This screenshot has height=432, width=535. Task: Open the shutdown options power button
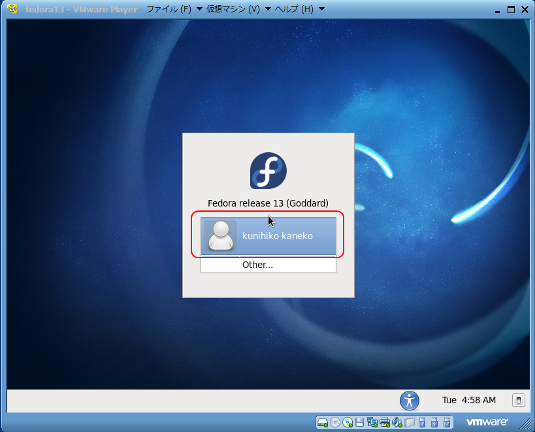point(518,400)
